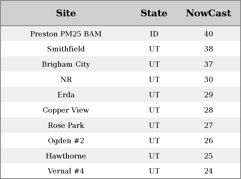The image size is (241, 179).
Task: Select NowCast value 26 for Ogden
Action: click(208, 141)
